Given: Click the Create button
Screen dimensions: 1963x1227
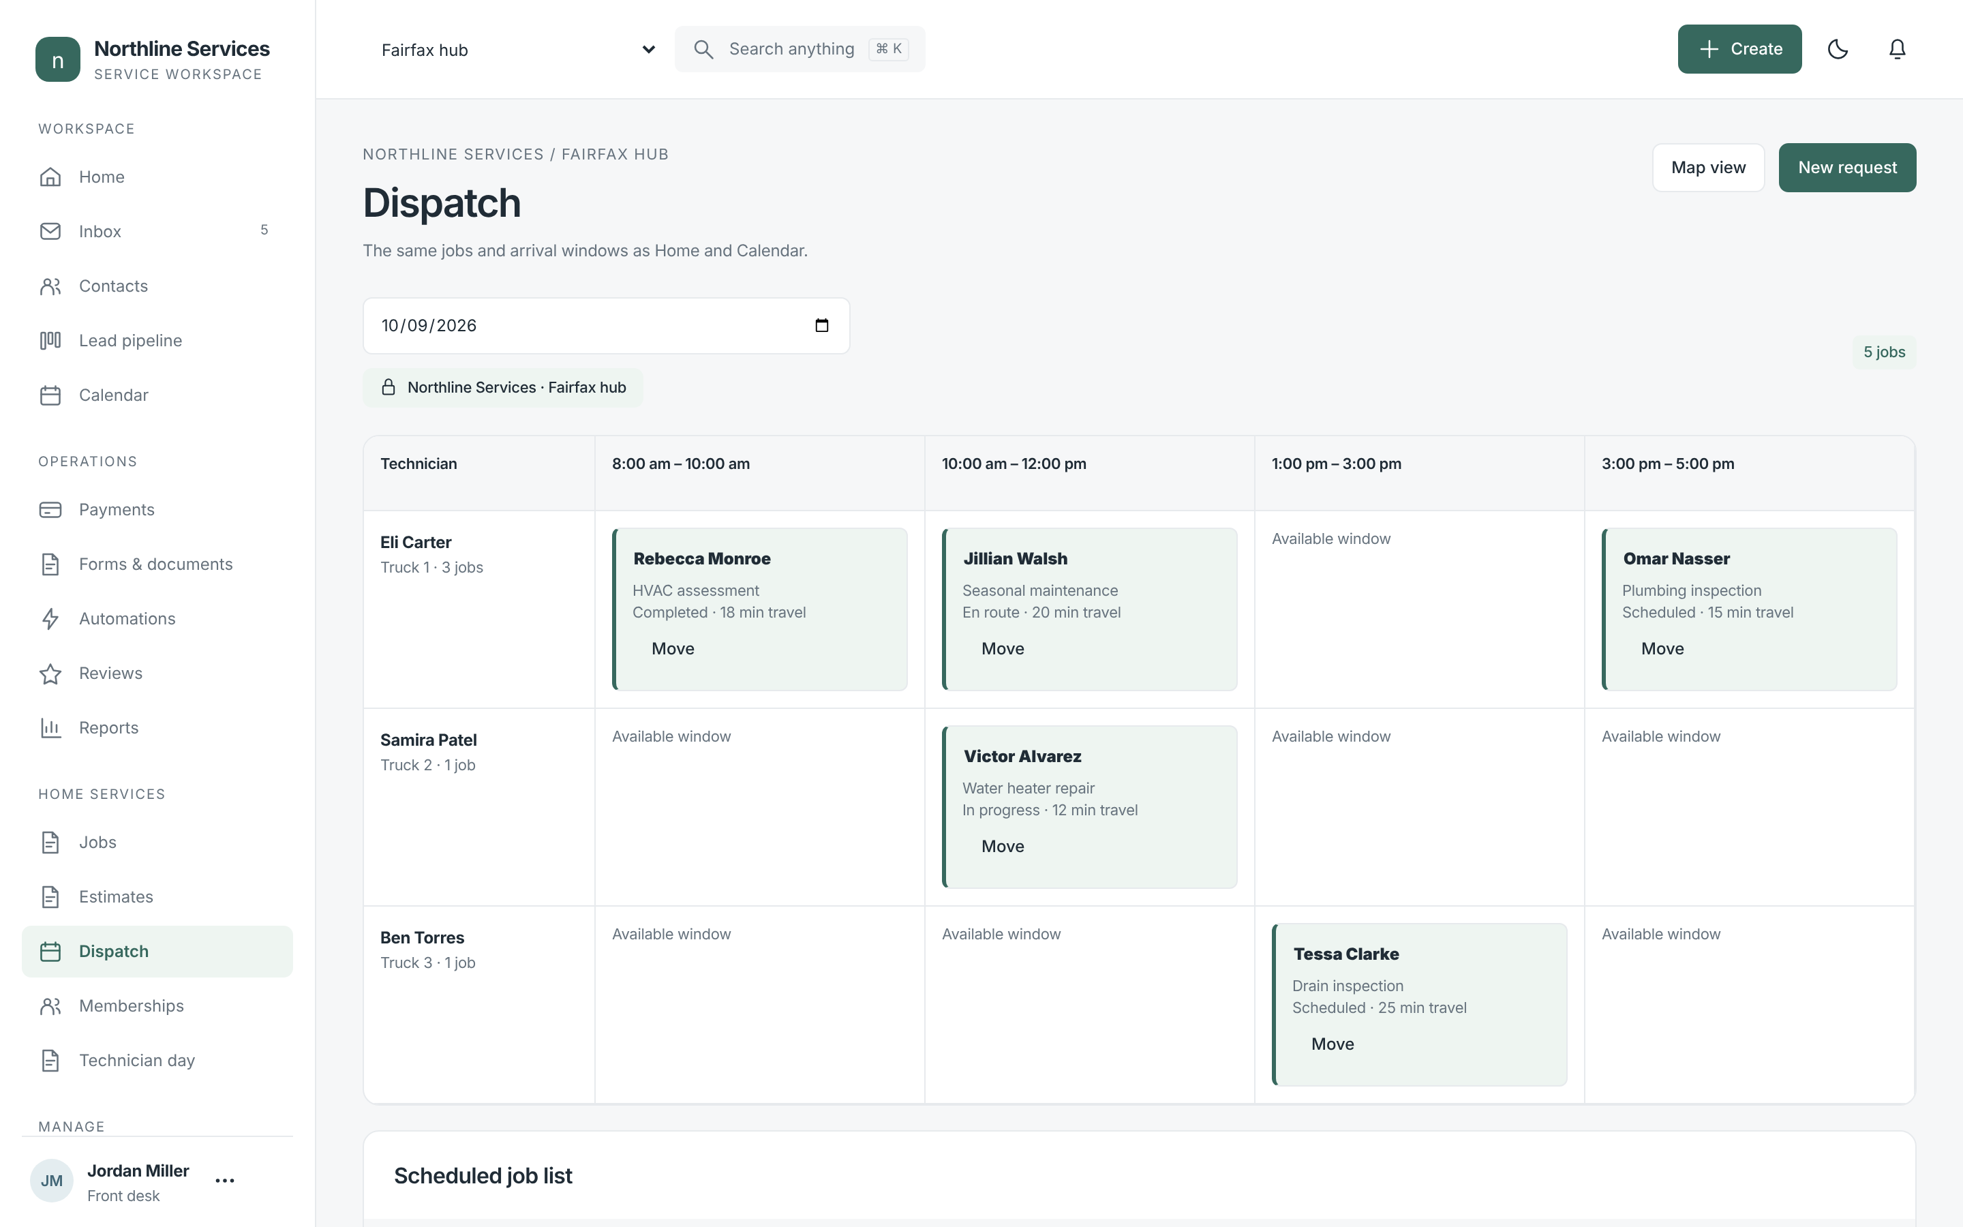Looking at the screenshot, I should point(1739,50).
